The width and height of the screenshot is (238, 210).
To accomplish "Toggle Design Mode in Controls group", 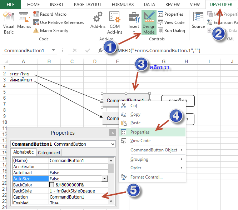I will (x=149, y=22).
